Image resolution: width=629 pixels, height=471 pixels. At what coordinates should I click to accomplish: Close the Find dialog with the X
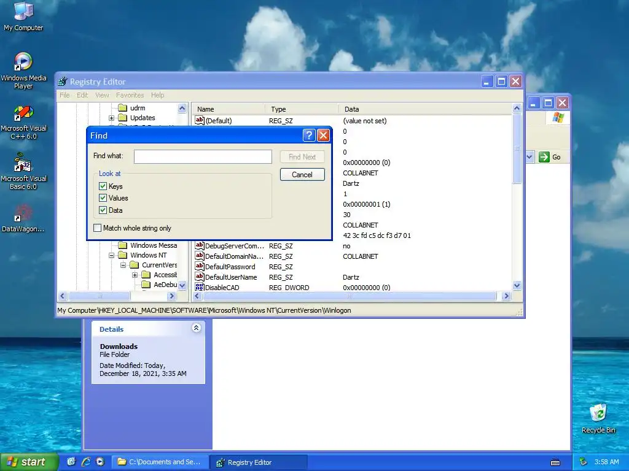click(323, 136)
